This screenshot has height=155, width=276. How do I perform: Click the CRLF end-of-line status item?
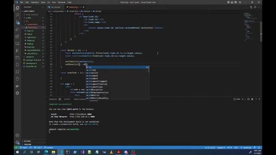pyautogui.click(x=236, y=148)
